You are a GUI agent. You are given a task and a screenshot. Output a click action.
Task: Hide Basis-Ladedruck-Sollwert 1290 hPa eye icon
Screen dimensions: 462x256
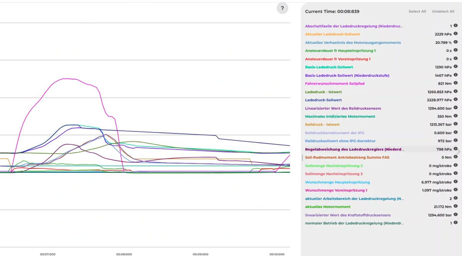click(x=455, y=67)
